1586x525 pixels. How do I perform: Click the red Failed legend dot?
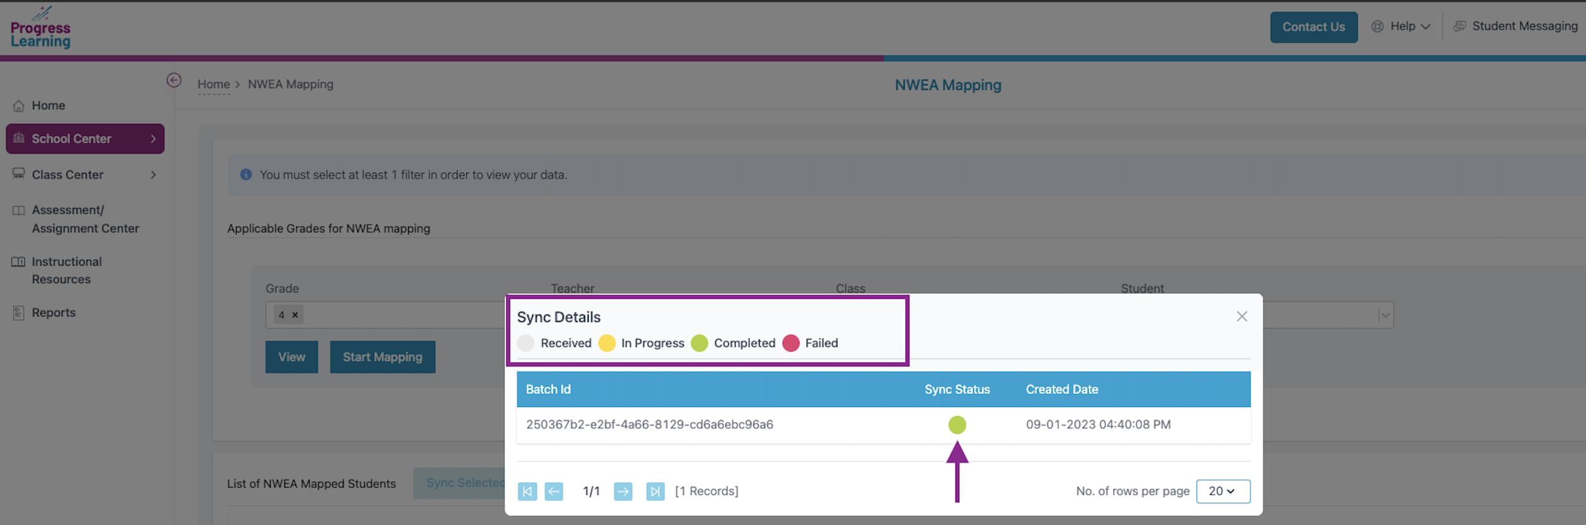click(x=791, y=343)
